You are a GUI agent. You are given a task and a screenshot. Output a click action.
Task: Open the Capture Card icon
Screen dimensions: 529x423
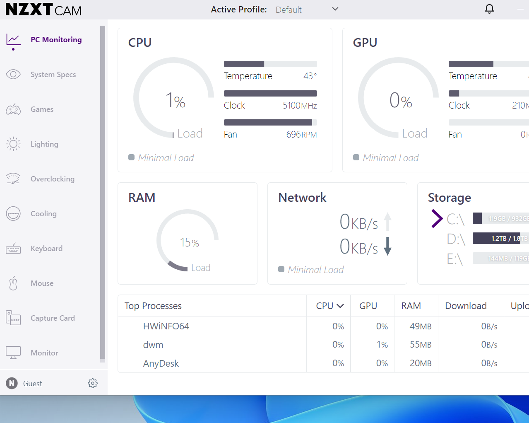[13, 318]
